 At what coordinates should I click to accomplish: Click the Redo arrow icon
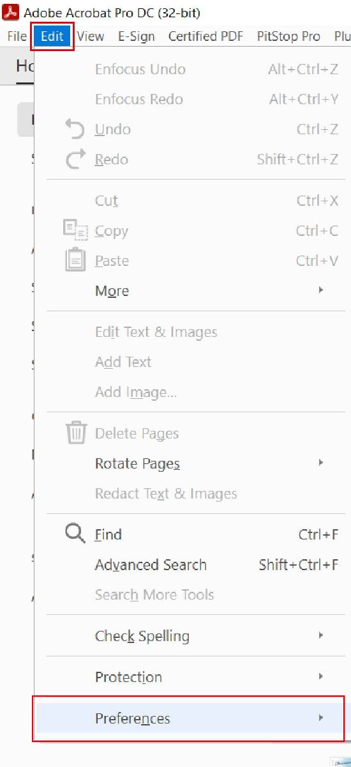point(75,159)
